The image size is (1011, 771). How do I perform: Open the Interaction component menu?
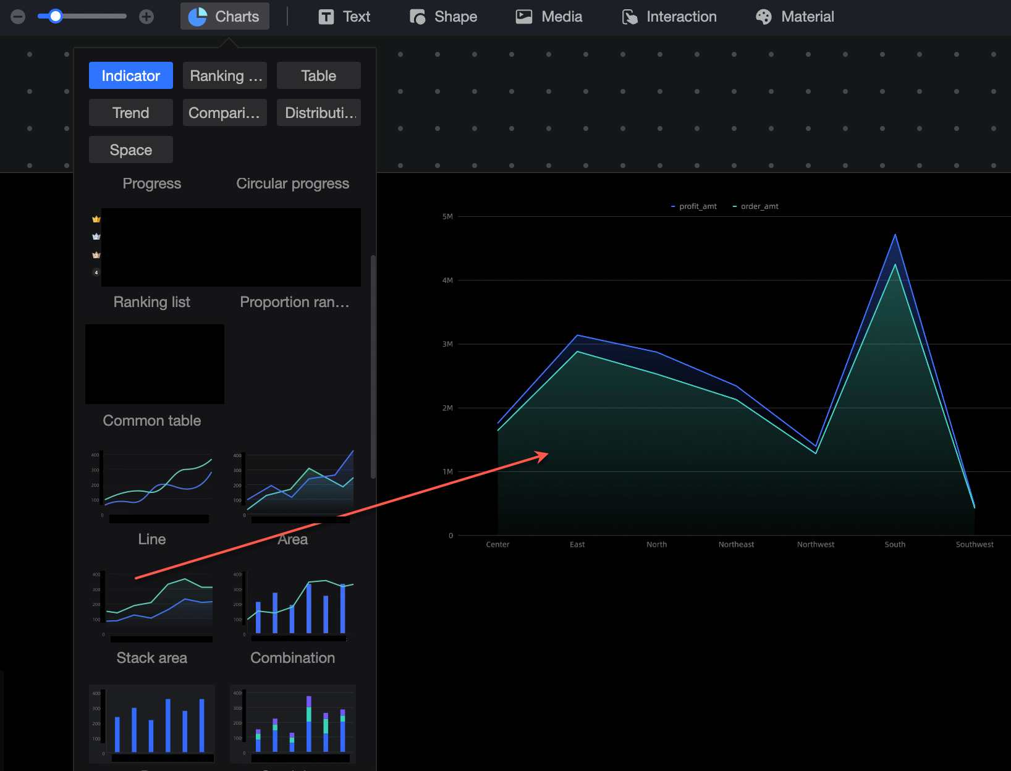pos(669,17)
